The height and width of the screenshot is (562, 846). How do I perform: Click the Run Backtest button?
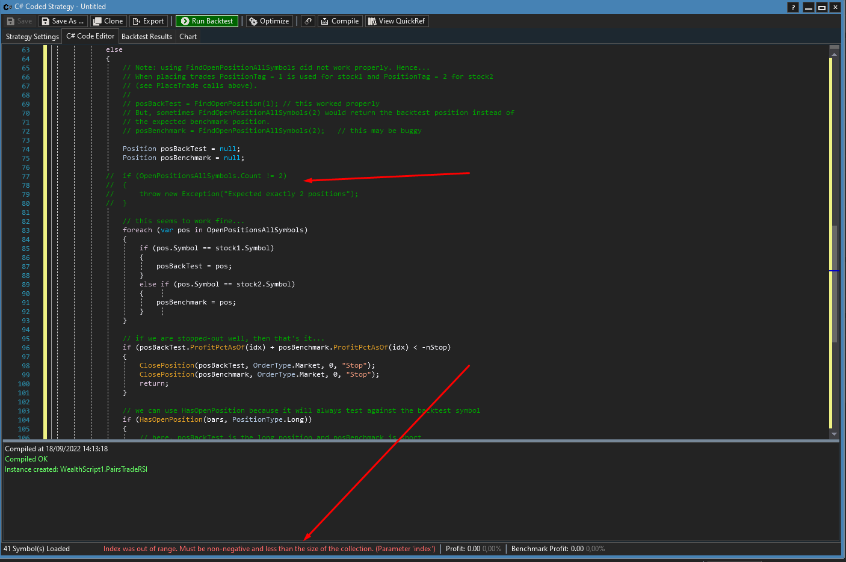(206, 21)
